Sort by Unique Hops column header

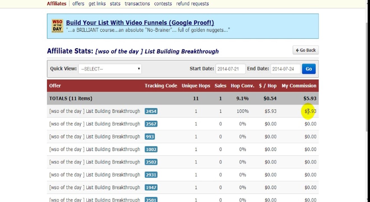point(196,86)
